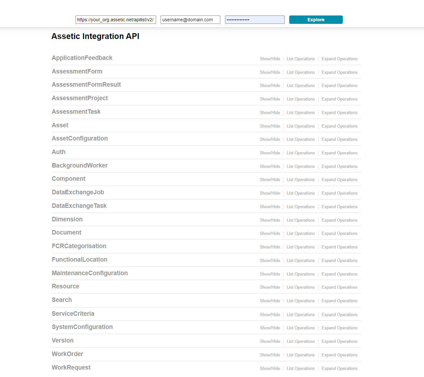
Task: Open the ServiceCriteria section heading
Action: point(73,314)
